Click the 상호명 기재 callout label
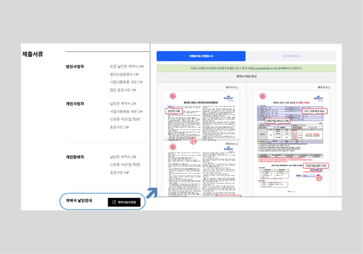363x254 pixels. click(x=173, y=111)
